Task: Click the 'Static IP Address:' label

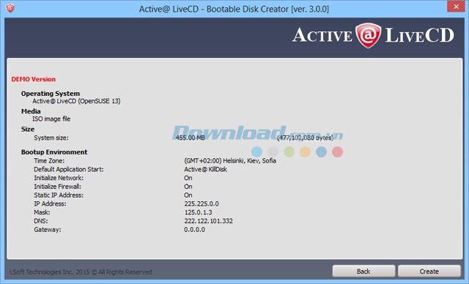Action: coord(59,195)
